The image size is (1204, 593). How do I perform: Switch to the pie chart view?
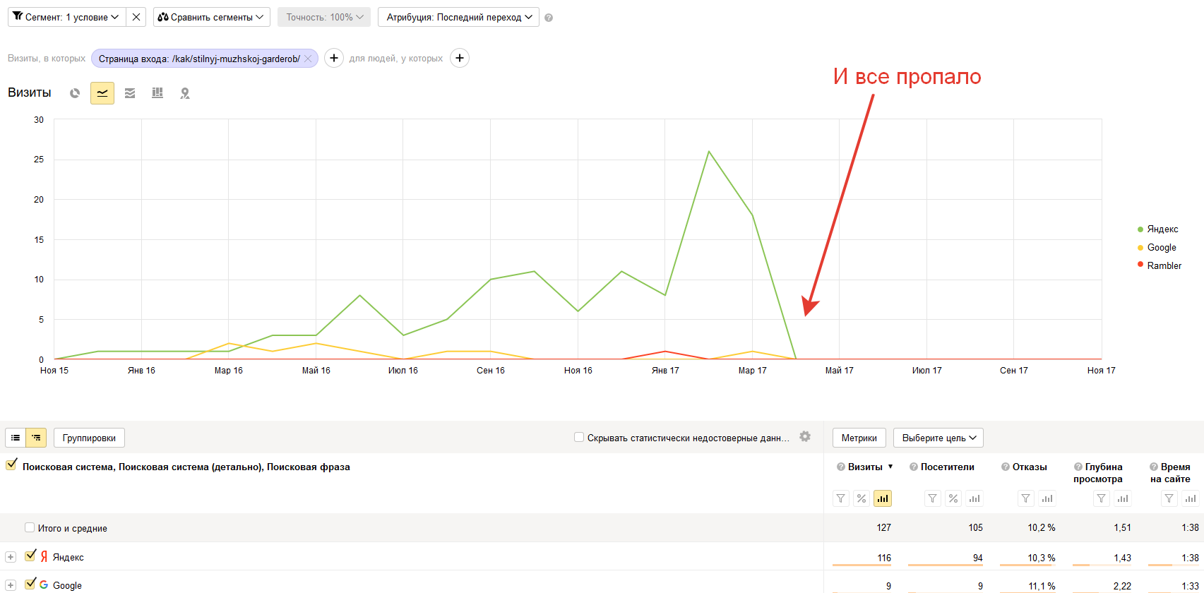coord(75,93)
